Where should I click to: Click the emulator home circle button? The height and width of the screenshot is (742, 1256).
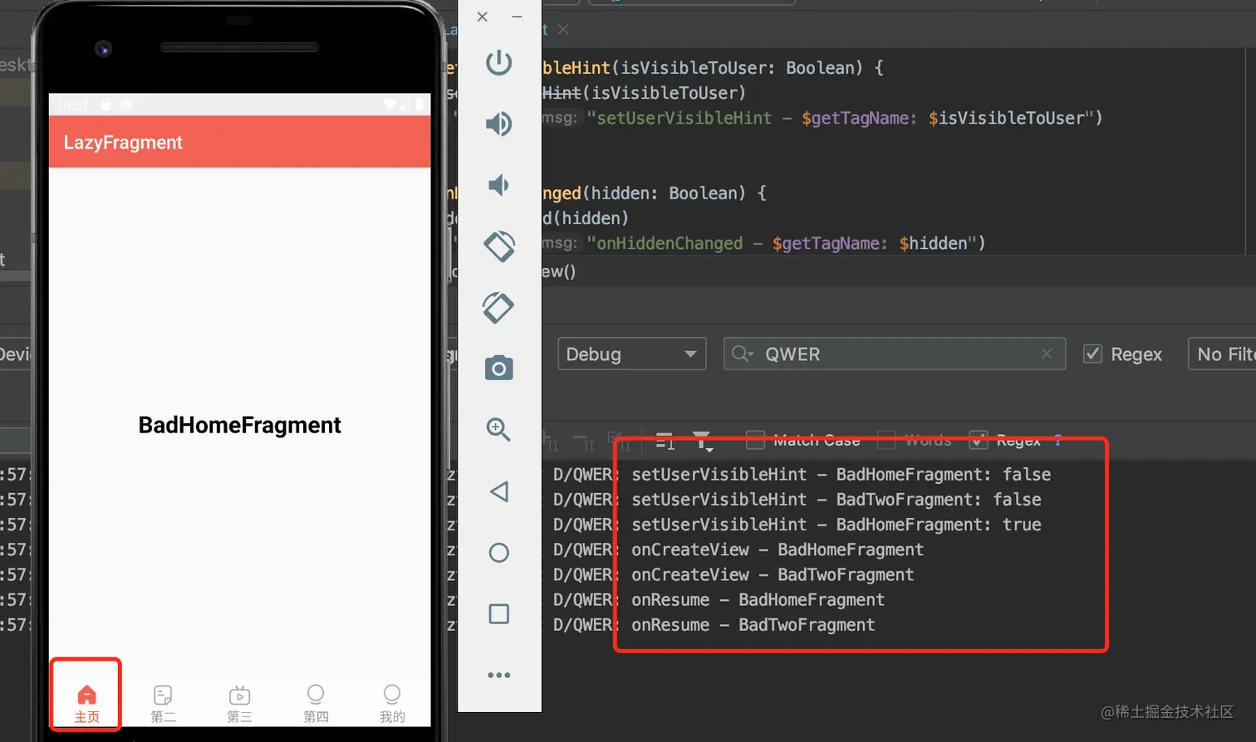tap(499, 553)
